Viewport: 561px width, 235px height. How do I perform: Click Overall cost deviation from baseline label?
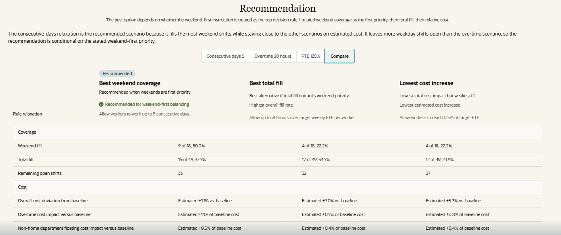click(53, 201)
